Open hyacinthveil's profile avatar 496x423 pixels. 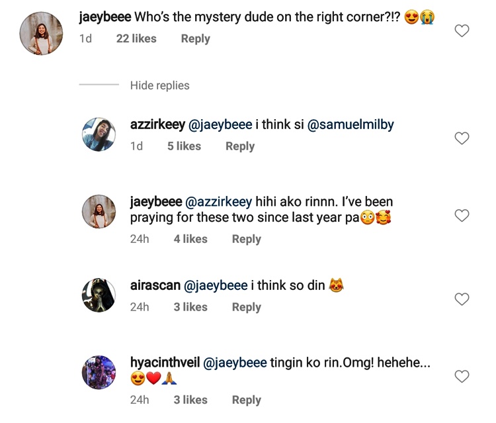pyautogui.click(x=99, y=372)
